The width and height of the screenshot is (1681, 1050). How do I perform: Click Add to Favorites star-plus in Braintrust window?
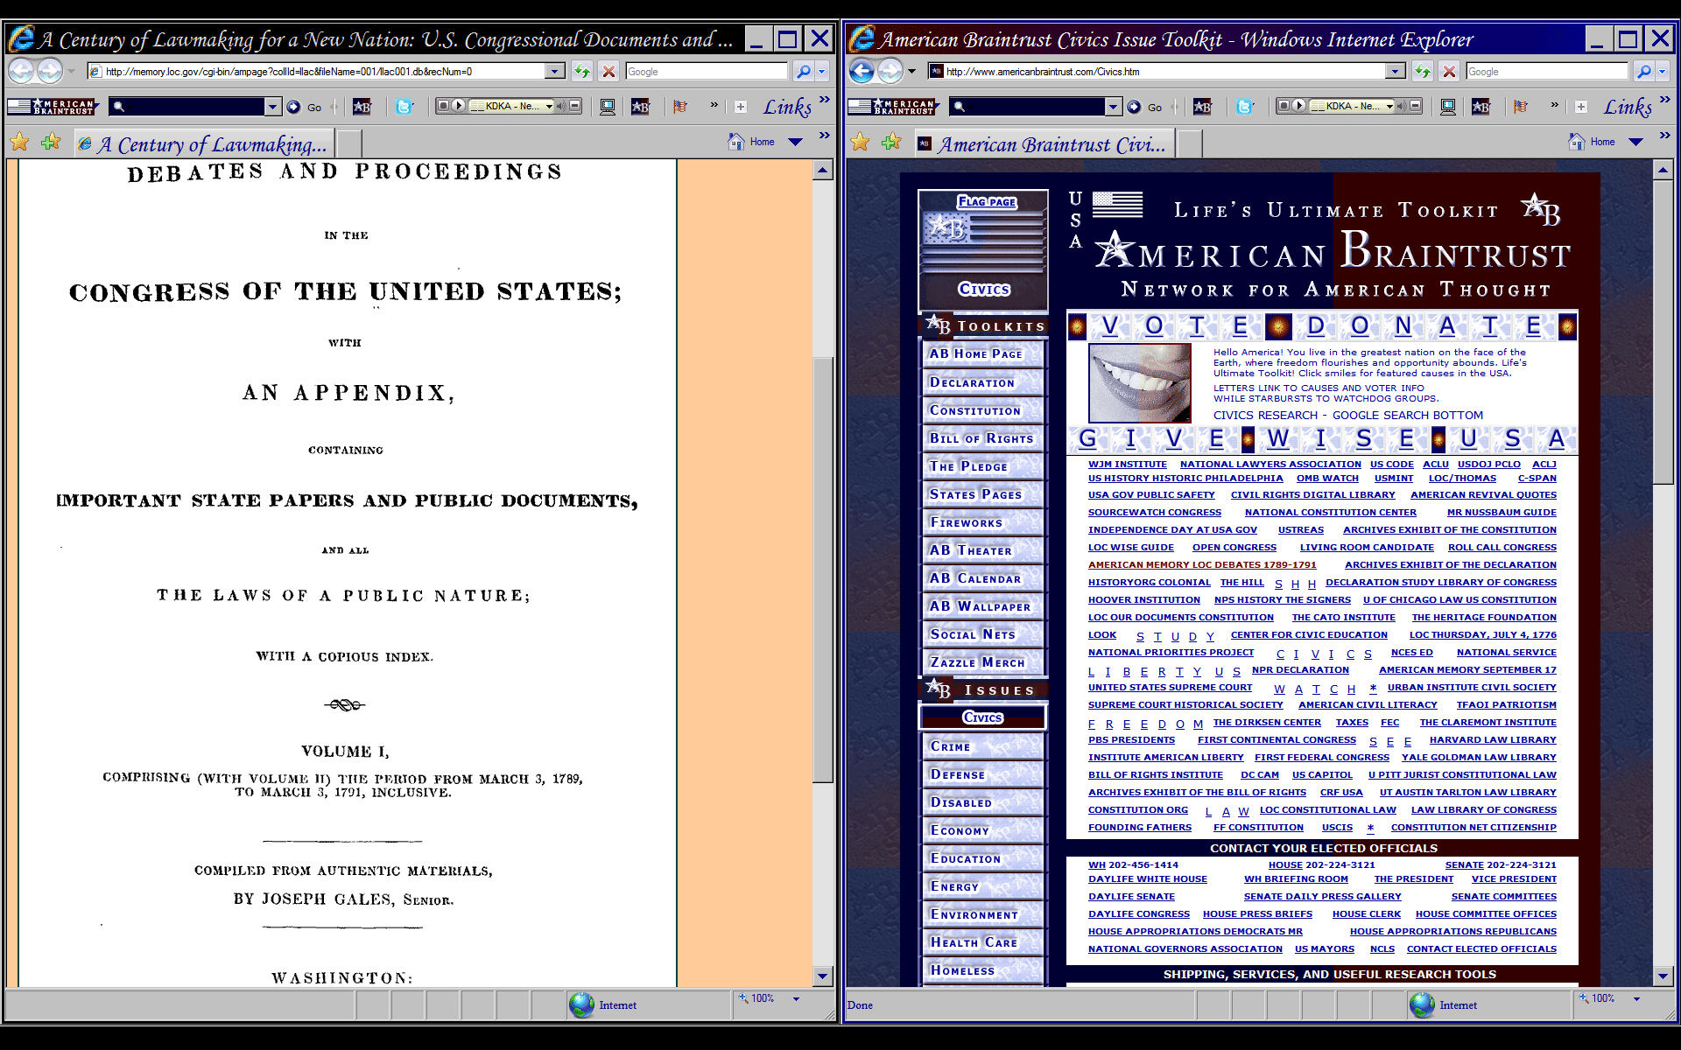[x=891, y=142]
